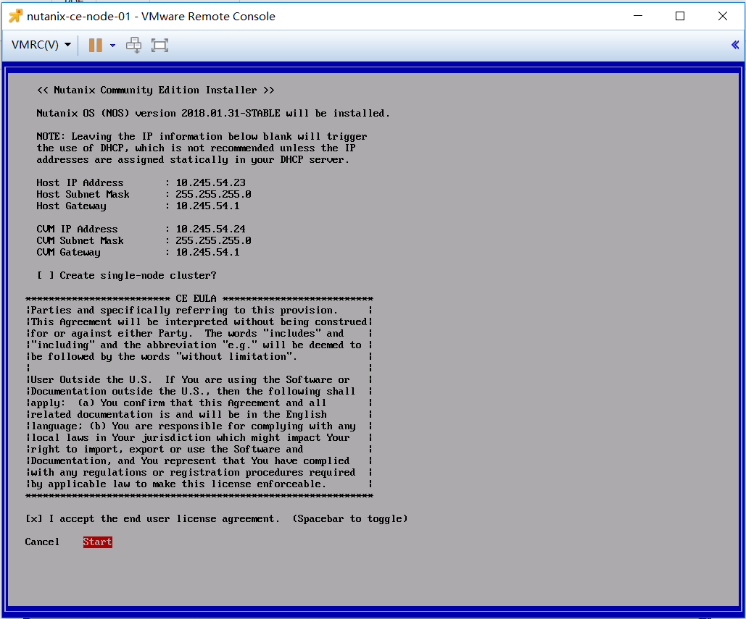
Task: Click the CE EULA header line
Action: (x=199, y=299)
